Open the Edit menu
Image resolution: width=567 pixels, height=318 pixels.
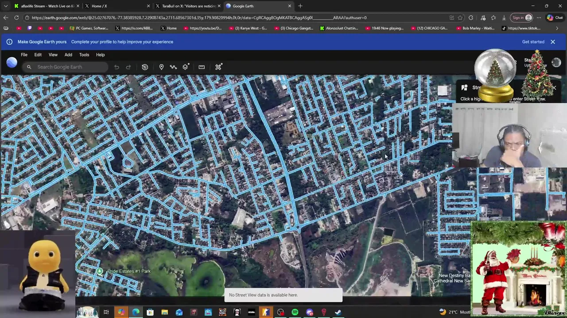38,55
